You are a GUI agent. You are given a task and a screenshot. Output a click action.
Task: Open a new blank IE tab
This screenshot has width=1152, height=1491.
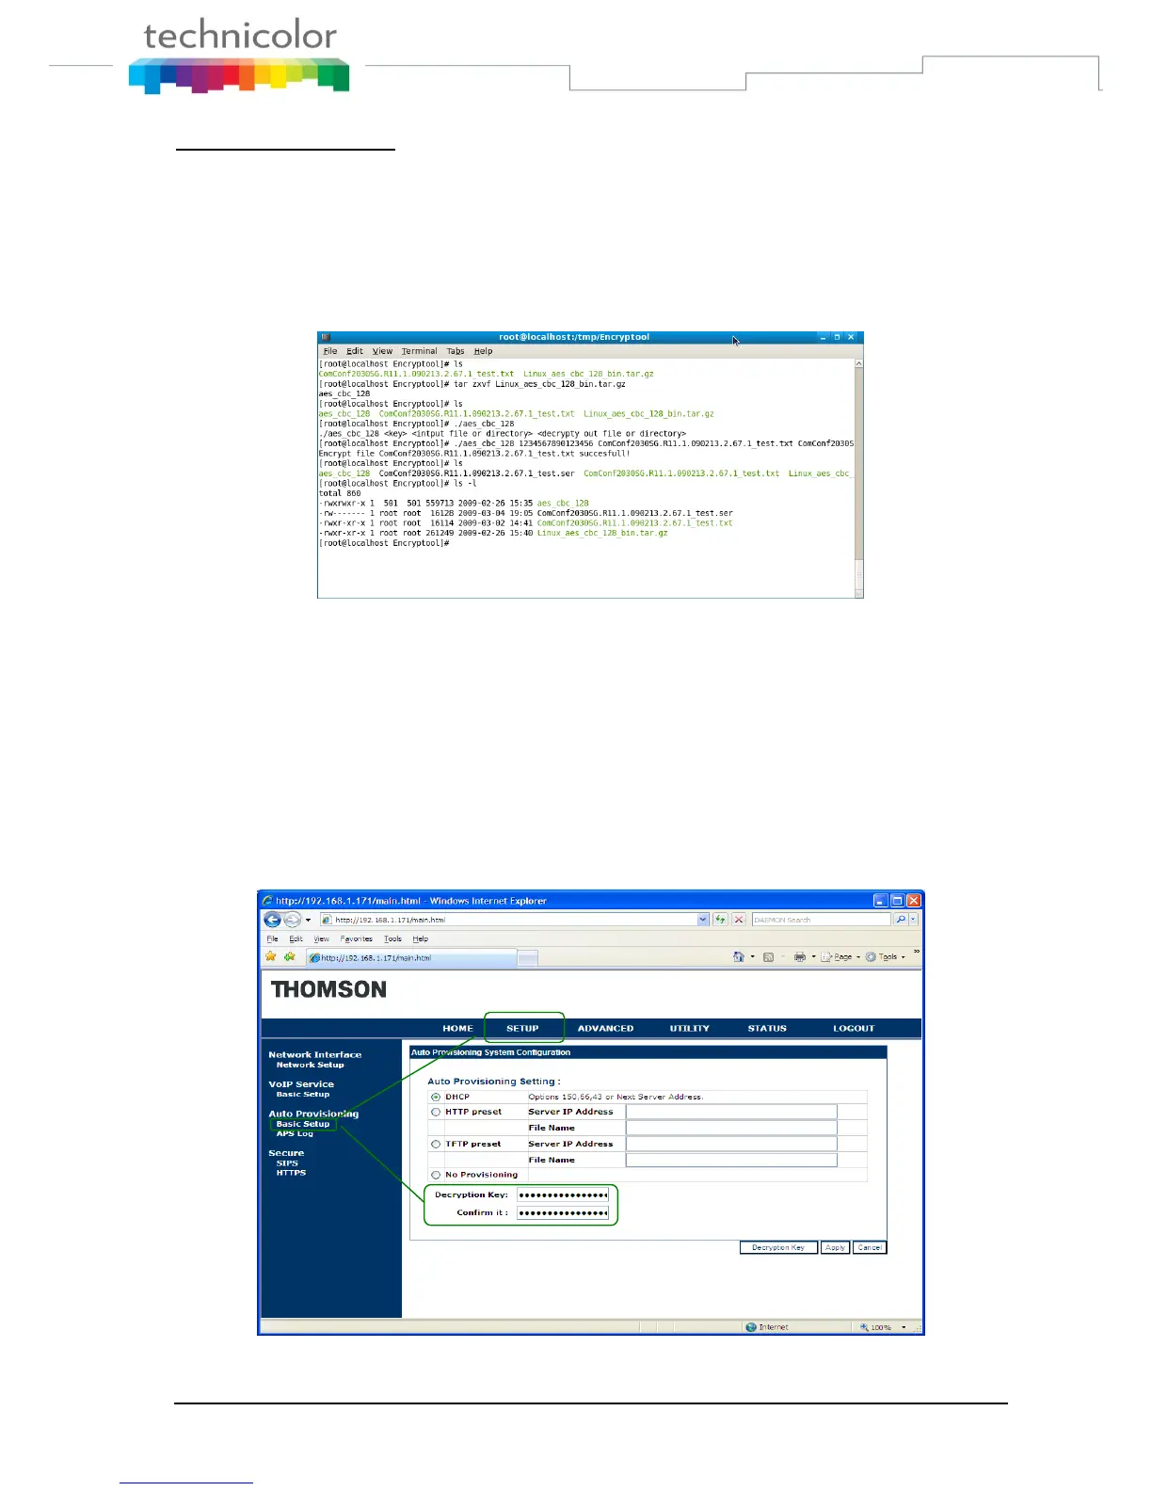pos(528,958)
